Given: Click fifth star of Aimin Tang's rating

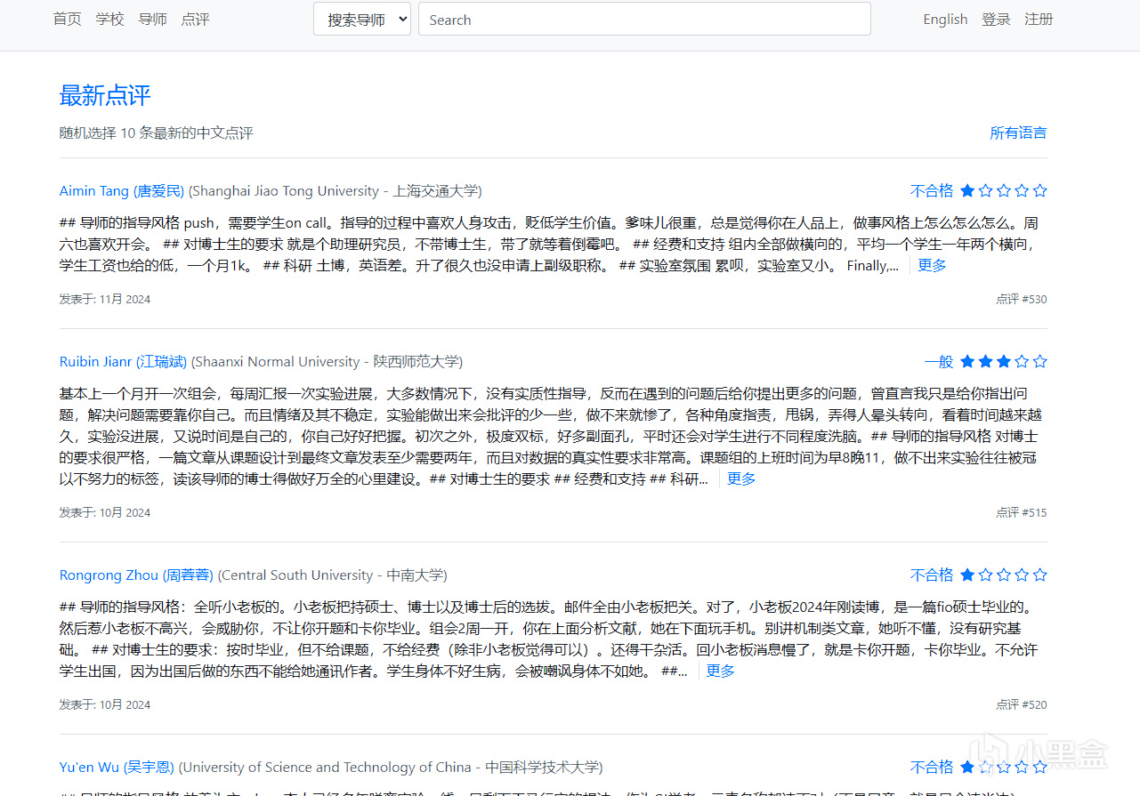Looking at the screenshot, I should pos(1039,190).
